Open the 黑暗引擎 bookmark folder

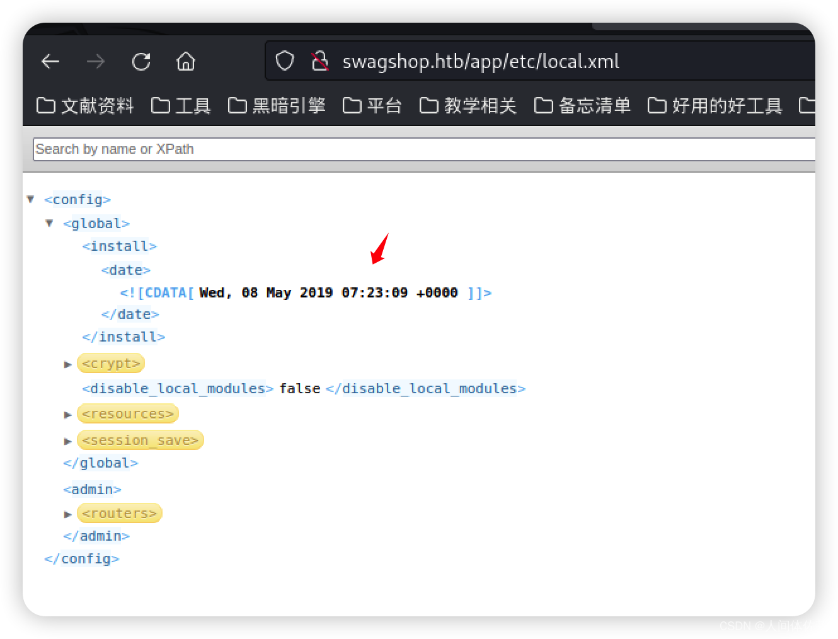click(277, 105)
